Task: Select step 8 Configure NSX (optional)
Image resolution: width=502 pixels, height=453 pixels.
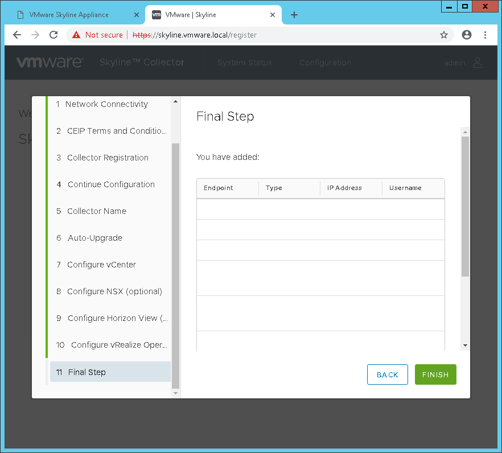Action: 110,291
